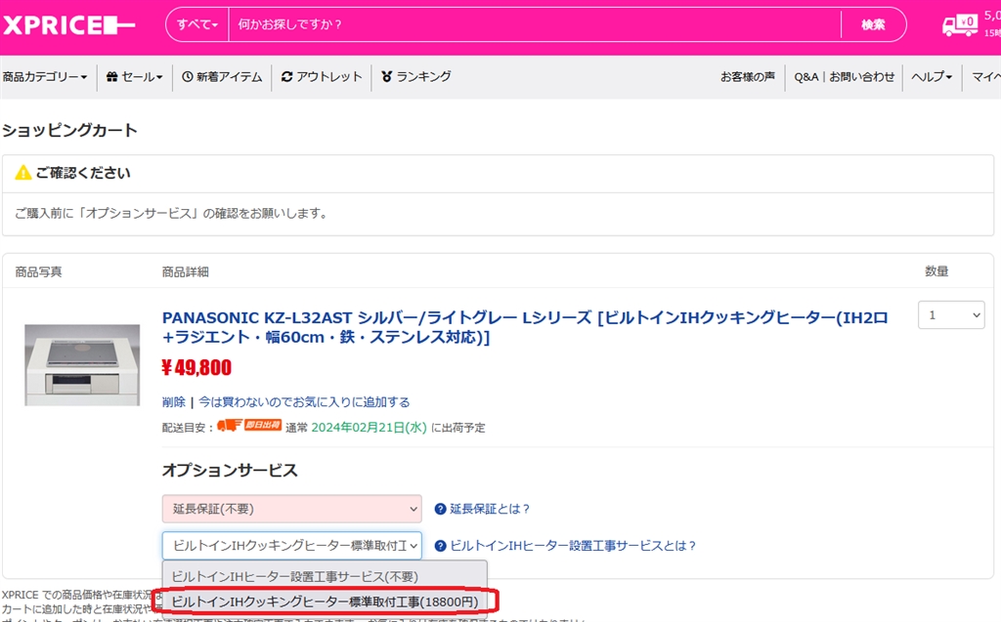The height and width of the screenshot is (622, 1001).
Task: Expand the セール menu
Action: [135, 76]
